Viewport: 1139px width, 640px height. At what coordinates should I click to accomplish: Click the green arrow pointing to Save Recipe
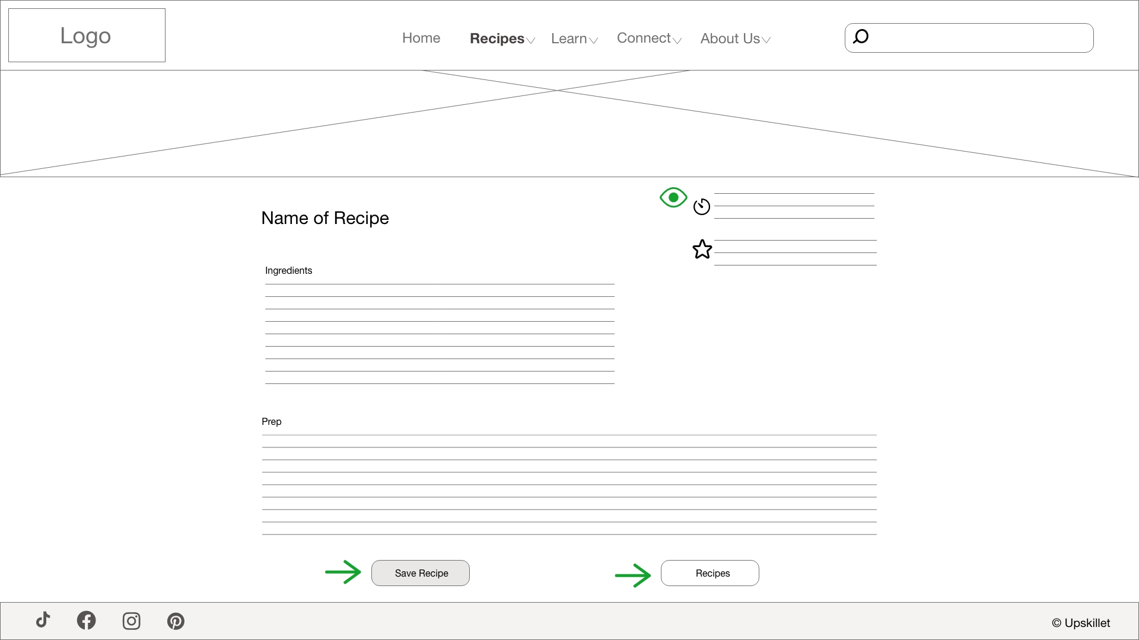[343, 572]
